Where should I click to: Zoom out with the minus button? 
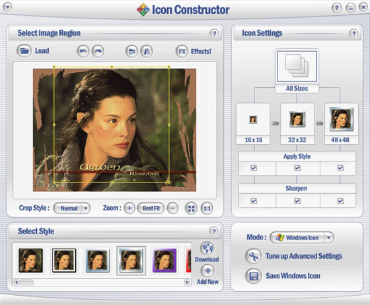172,208
